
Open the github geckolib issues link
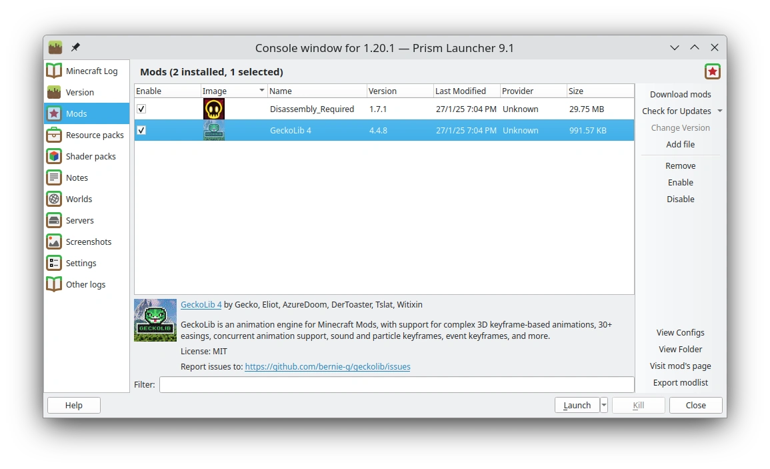point(327,367)
